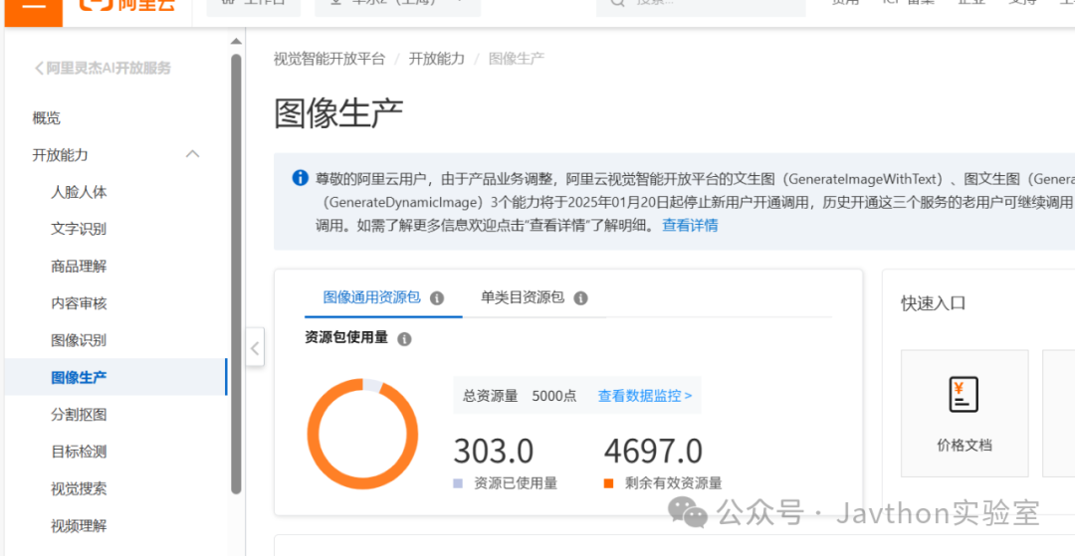Viewport: 1075px width, 556px height.
Task: Open the 查看数据监控 link
Action: coord(644,396)
